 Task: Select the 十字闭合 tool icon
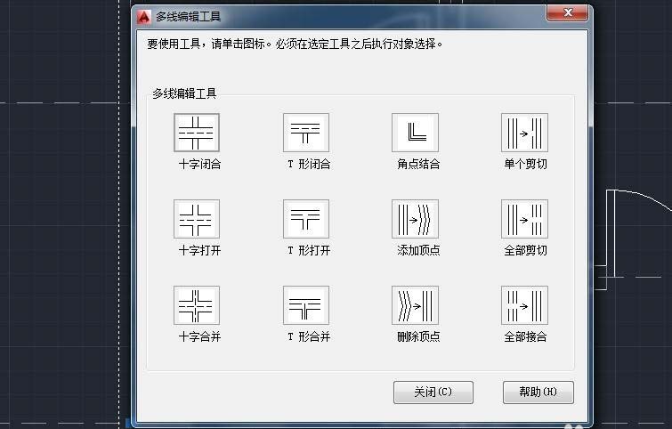197,133
